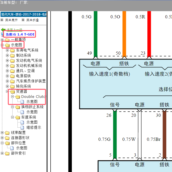Collapse the 换档锁止系统 node

[12, 107]
